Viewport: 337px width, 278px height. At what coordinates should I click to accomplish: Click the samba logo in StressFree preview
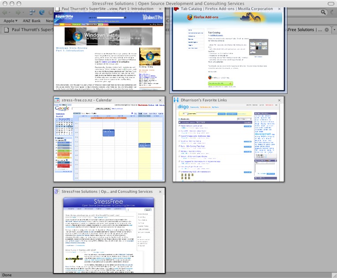point(74,259)
